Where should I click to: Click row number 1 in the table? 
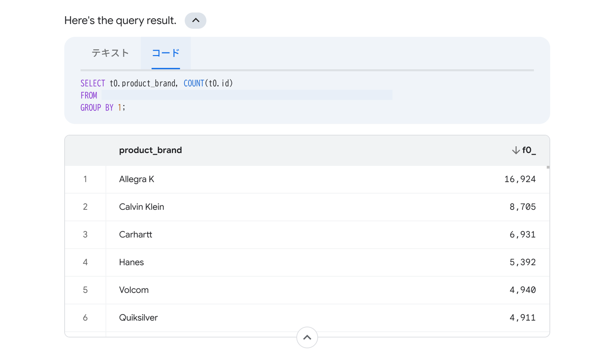[x=85, y=179]
